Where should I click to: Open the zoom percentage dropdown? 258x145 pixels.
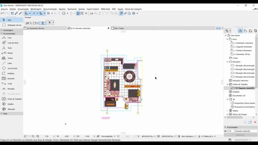point(54,136)
